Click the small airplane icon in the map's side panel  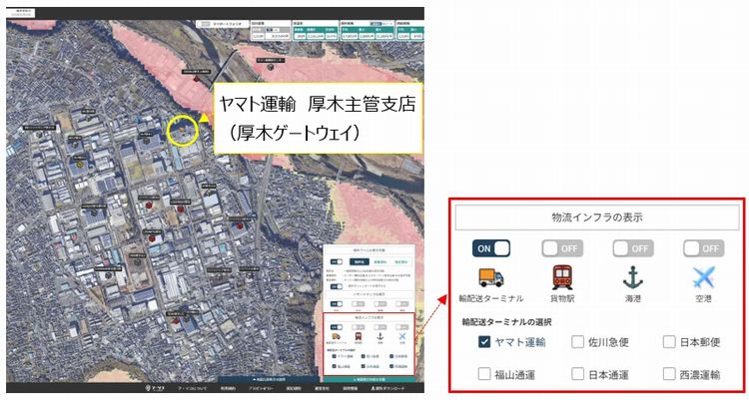click(402, 337)
